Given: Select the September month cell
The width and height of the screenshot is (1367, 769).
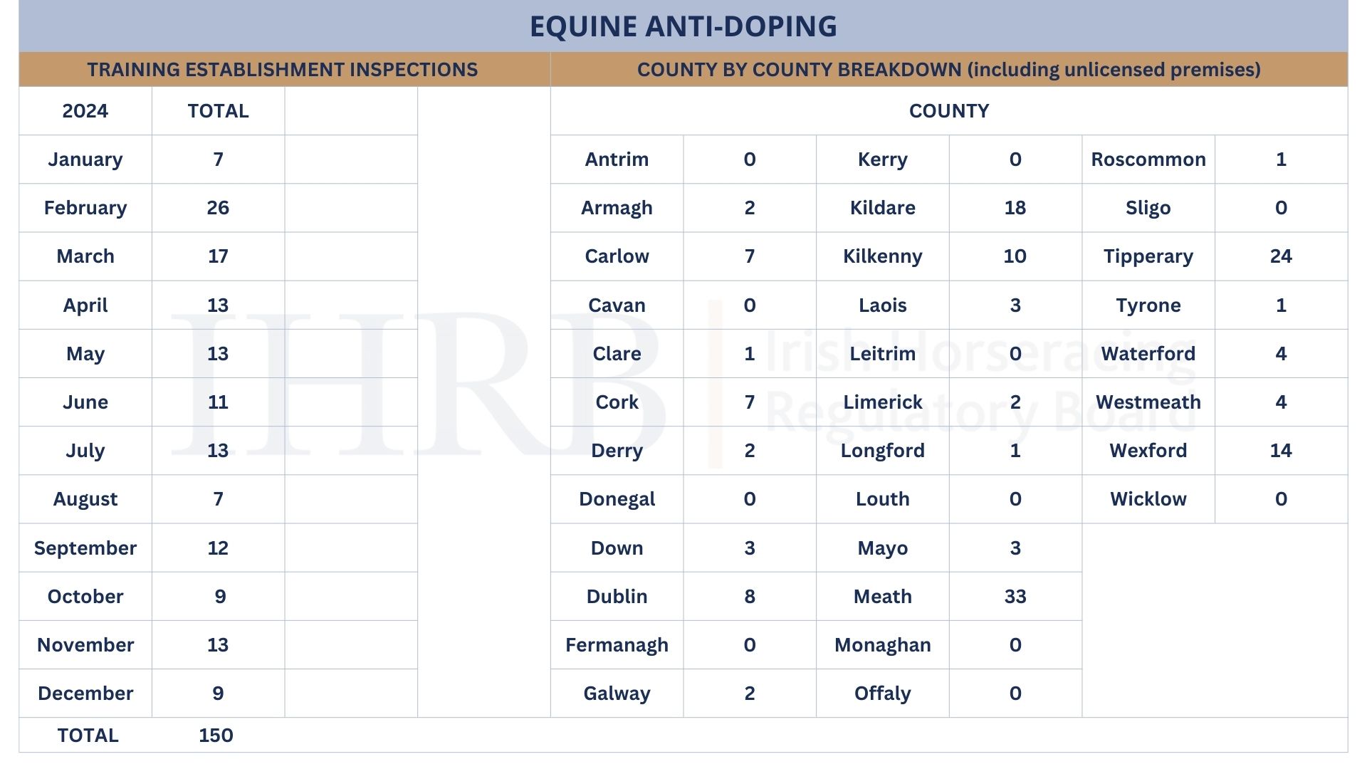Looking at the screenshot, I should (85, 548).
